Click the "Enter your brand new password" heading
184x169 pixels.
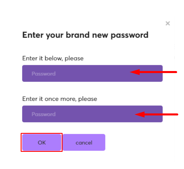click(85, 35)
